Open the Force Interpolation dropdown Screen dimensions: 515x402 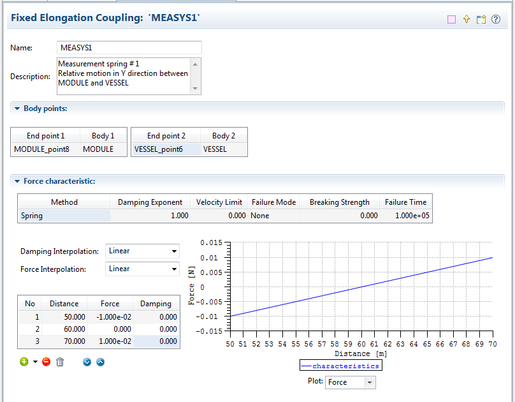142,269
